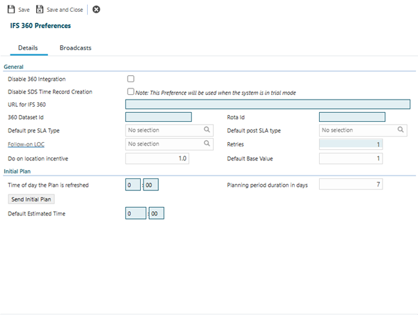This screenshot has width=418, height=315.
Task: Click the Save and Close icon
Action: [x=40, y=9]
